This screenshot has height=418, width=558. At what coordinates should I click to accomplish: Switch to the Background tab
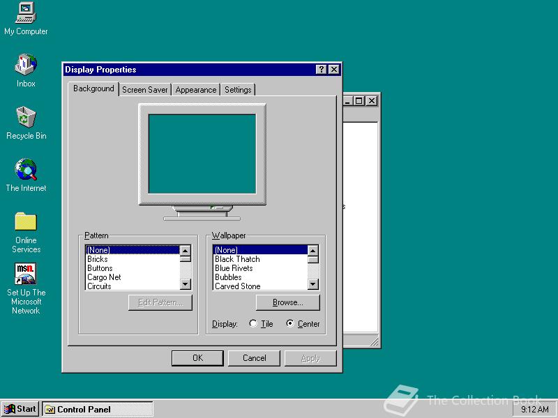coord(93,88)
